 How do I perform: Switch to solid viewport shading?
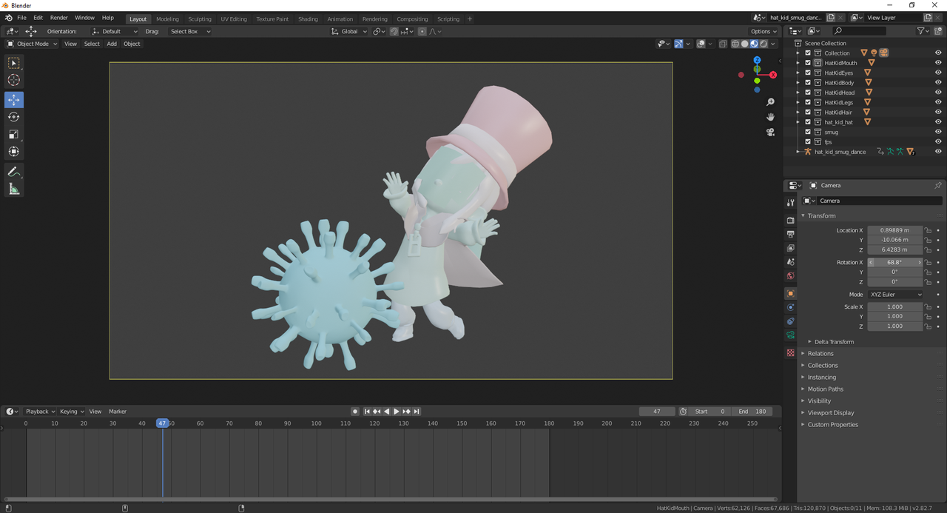[x=745, y=44]
